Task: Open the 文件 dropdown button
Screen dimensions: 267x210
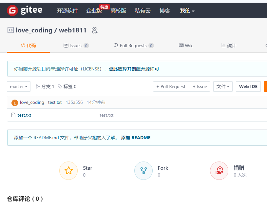Action: pos(223,86)
